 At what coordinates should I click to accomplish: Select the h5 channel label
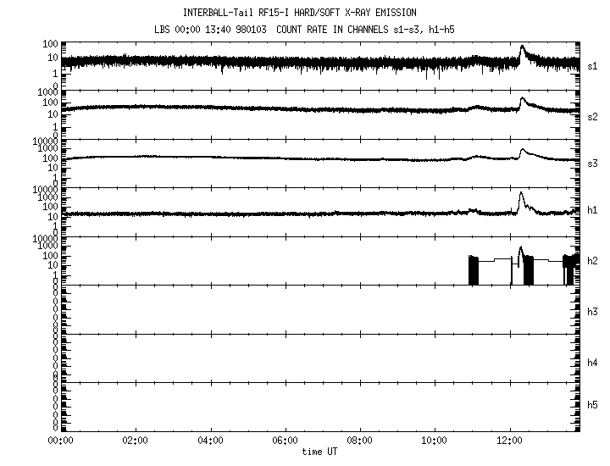pyautogui.click(x=592, y=405)
